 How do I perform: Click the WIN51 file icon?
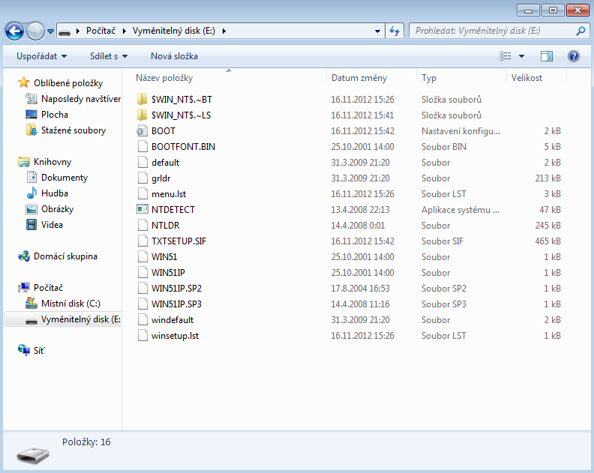(x=142, y=256)
